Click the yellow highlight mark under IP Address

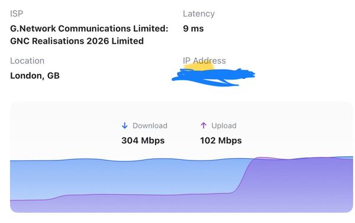[199, 67]
